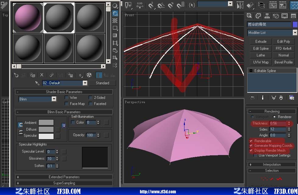Click Assign Material to Selection icon
The width and height of the screenshot is (298, 195).
pyautogui.click(x=33, y=75)
